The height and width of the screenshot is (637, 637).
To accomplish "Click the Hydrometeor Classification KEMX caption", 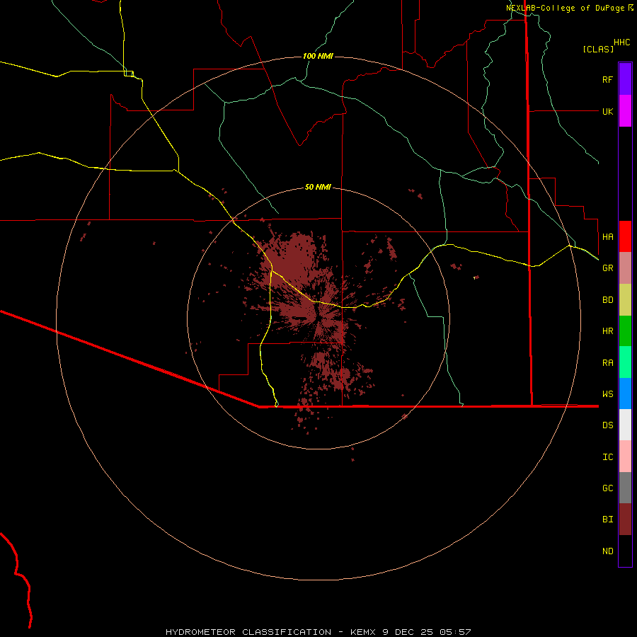I will [x=318, y=632].
